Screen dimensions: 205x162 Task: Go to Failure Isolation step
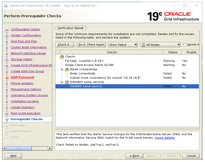tap(22, 83)
